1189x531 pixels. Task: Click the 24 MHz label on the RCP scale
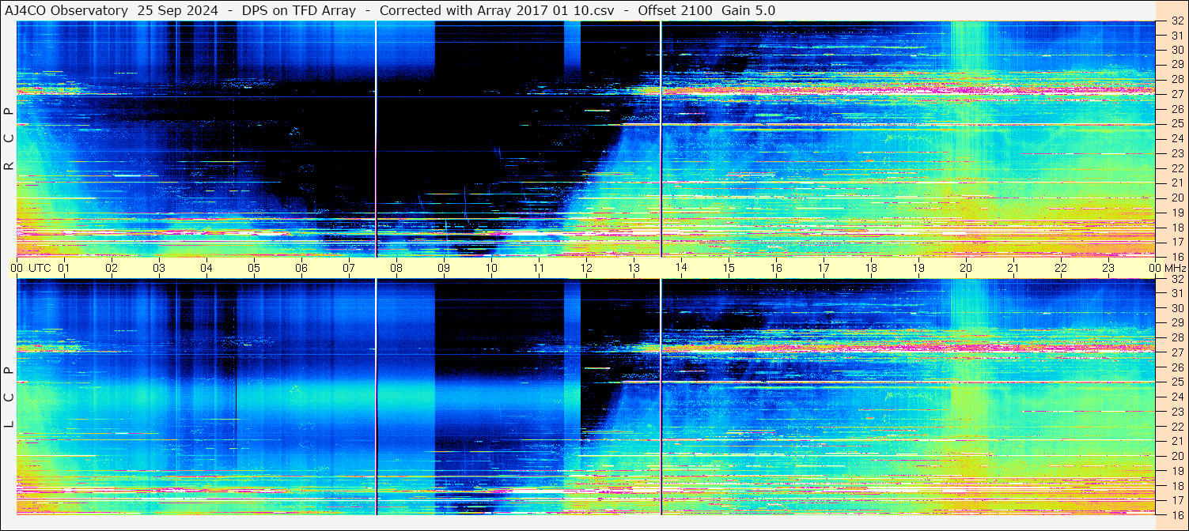click(x=1176, y=139)
